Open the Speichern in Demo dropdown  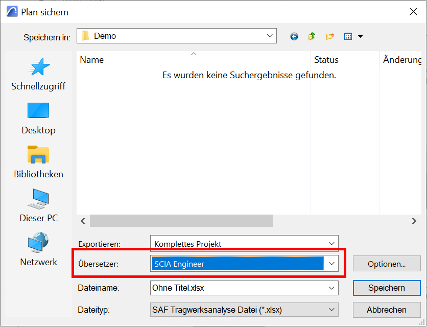(177, 36)
